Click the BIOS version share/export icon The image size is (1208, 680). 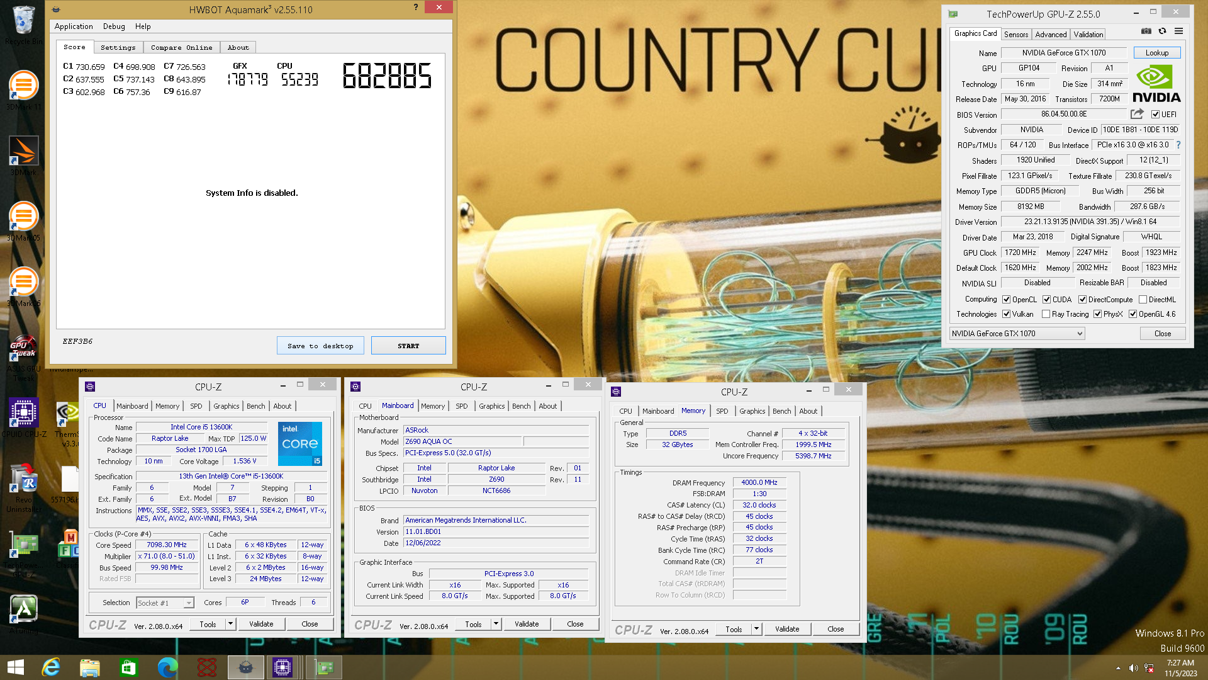[1137, 114]
